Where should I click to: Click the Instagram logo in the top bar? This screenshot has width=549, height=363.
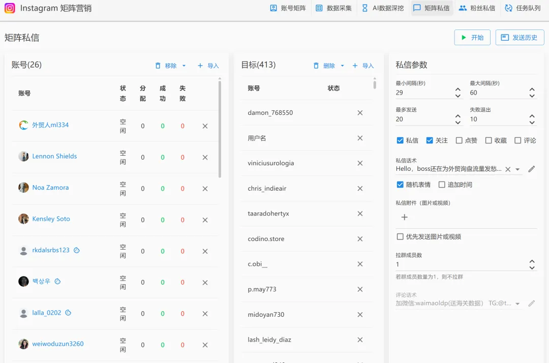click(9, 8)
